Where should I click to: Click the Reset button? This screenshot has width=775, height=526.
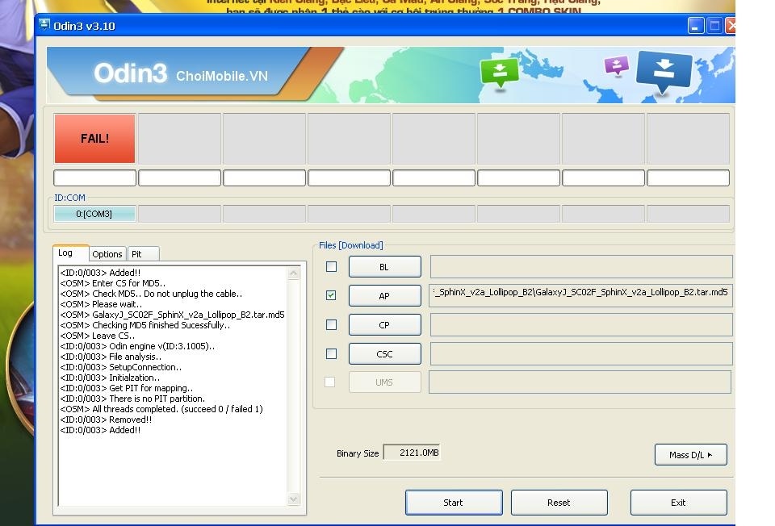click(x=559, y=503)
